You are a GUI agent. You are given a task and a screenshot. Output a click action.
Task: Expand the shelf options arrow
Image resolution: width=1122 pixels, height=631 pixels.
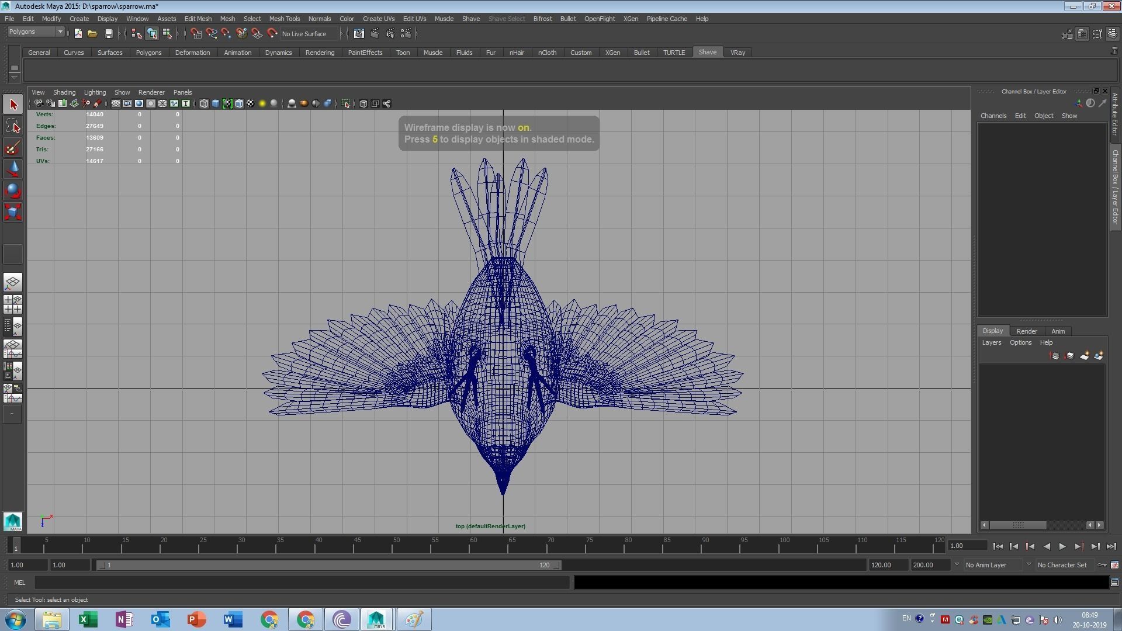pos(14,77)
